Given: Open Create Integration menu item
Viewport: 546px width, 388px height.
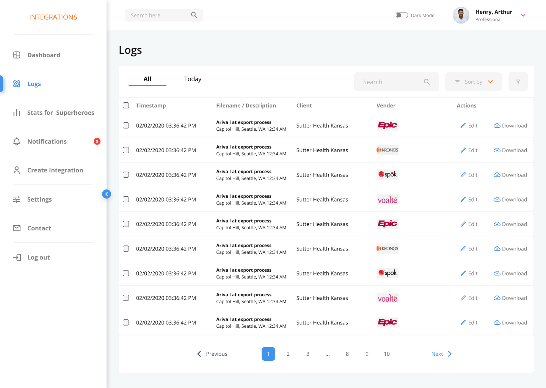Looking at the screenshot, I should (x=55, y=170).
